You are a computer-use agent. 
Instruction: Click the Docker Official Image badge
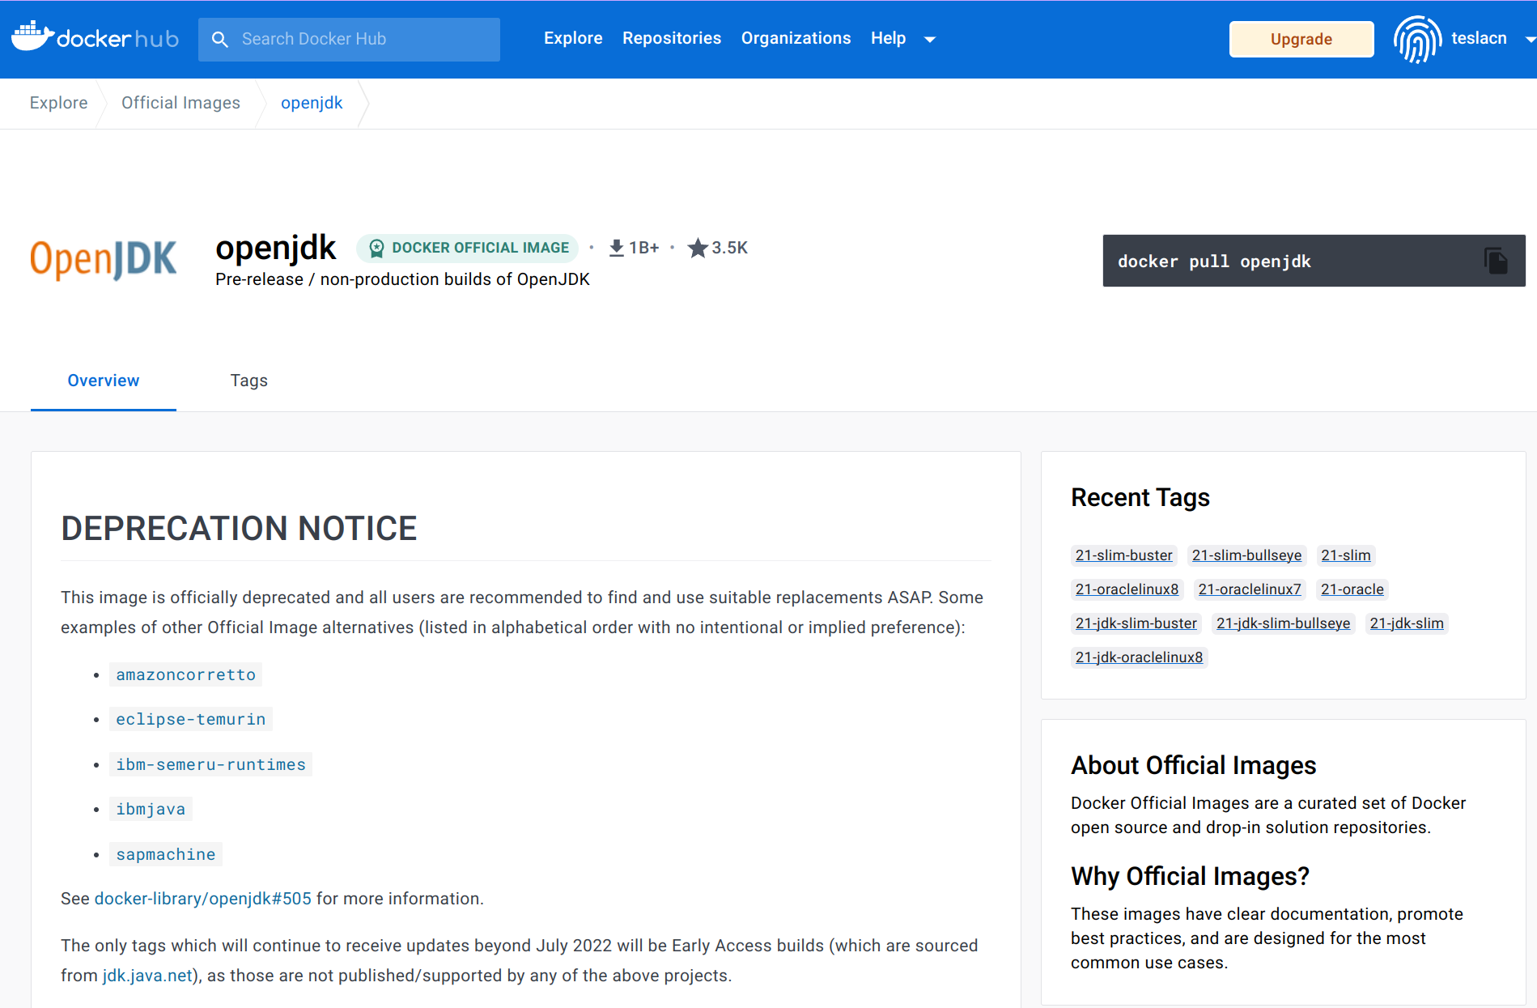click(x=467, y=248)
